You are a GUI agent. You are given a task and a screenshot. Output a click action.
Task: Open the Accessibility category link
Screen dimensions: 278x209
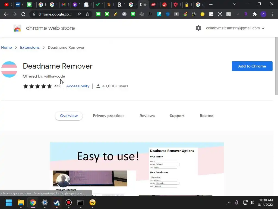tap(78, 86)
